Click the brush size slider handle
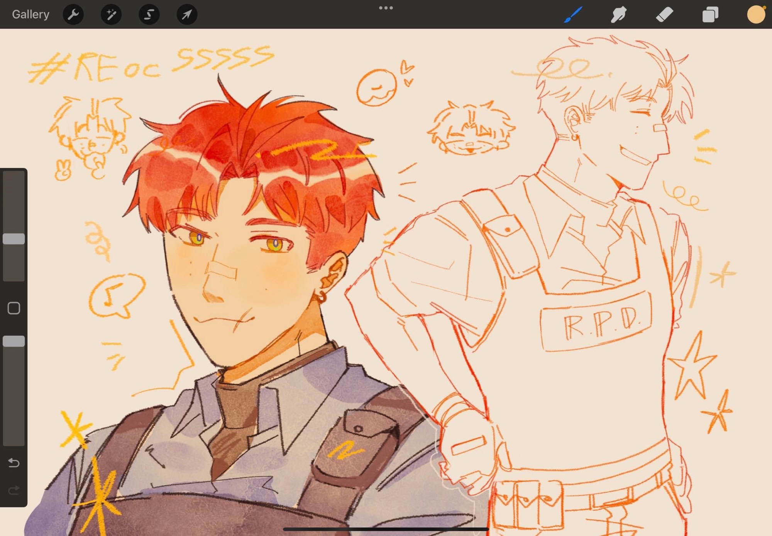Viewport: 772px width, 536px height. [x=14, y=239]
